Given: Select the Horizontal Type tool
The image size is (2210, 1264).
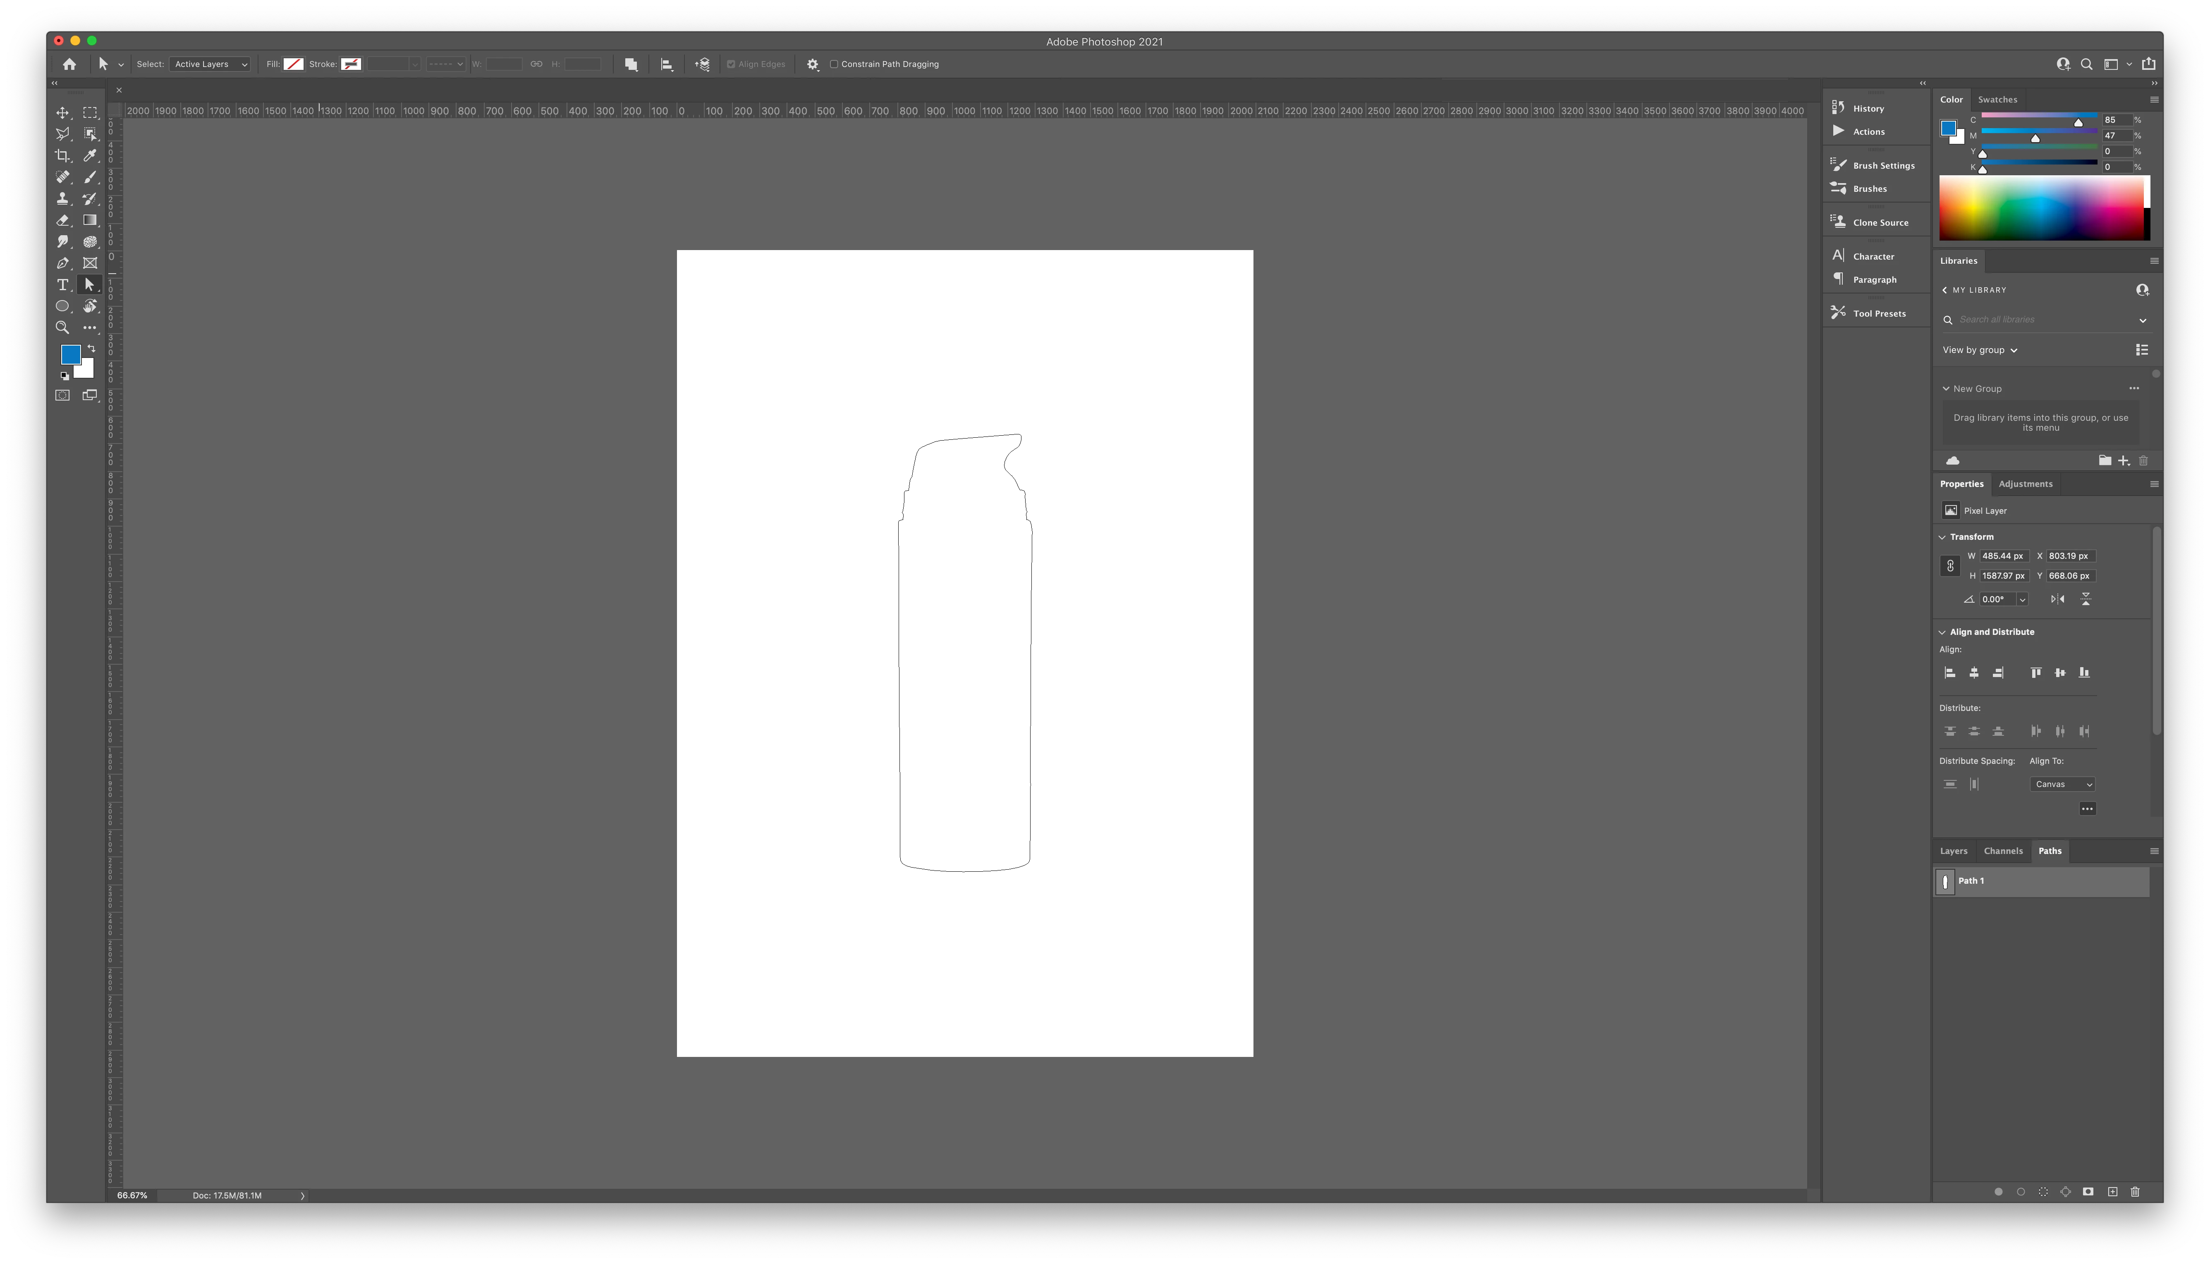Looking at the screenshot, I should tap(62, 285).
